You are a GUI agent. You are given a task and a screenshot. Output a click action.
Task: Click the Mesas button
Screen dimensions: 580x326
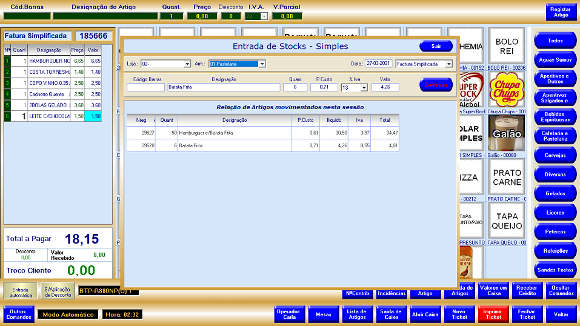pyautogui.click(x=323, y=315)
